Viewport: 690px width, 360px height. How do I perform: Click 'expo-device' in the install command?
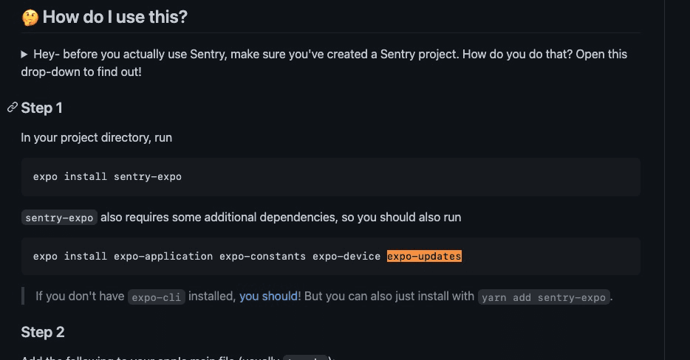tap(346, 256)
